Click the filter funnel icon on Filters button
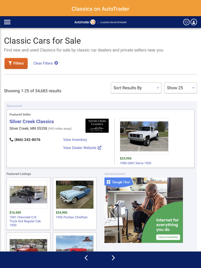The width and height of the screenshot is (201, 268). point(10,63)
